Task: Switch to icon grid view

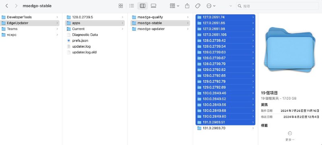Action: 121,6
